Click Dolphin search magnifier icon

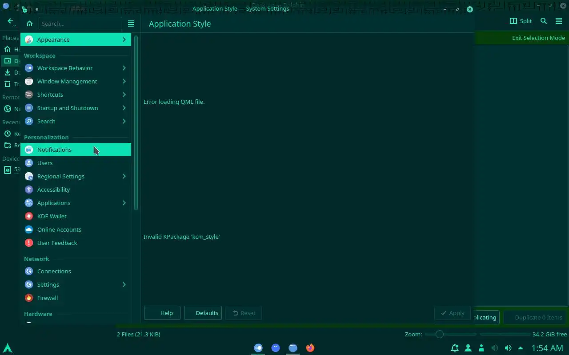pos(544,21)
